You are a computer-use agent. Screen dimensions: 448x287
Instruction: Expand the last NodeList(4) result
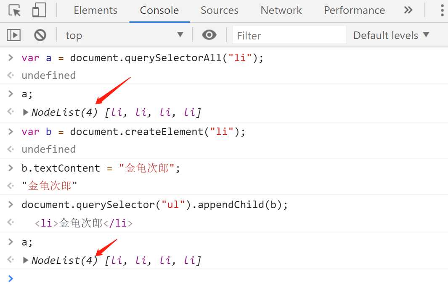coord(26,261)
